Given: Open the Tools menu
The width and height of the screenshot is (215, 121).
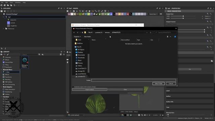Looking at the screenshot, I should (x=11, y=2).
